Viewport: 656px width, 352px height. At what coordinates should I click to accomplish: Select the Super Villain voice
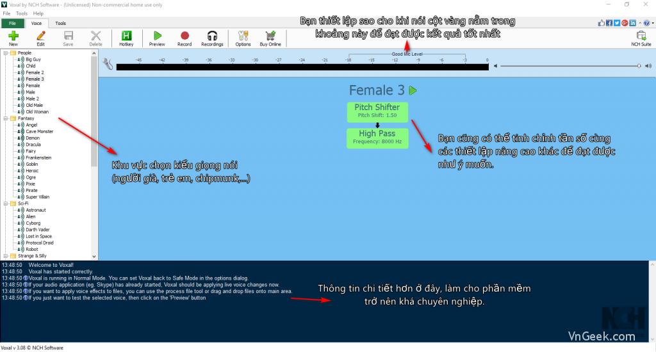[38, 197]
